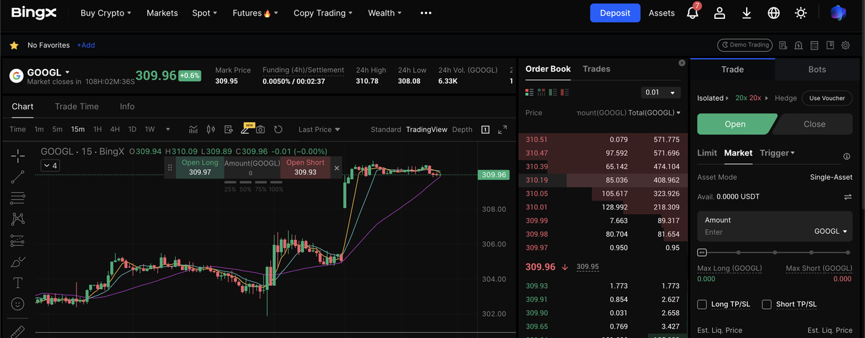Expand chart to fullscreen
Viewport: 865px width, 338px height.
(x=502, y=129)
